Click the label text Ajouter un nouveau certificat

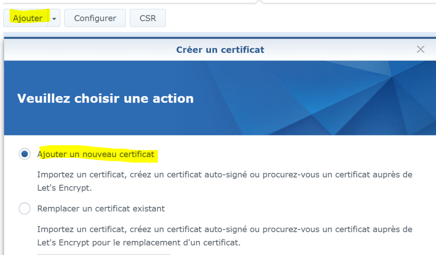(96, 154)
